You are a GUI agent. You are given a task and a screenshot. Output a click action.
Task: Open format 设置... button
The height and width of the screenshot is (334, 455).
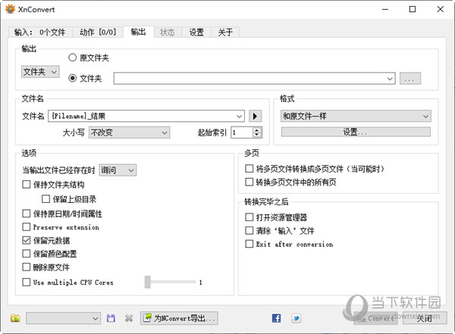coord(356,132)
